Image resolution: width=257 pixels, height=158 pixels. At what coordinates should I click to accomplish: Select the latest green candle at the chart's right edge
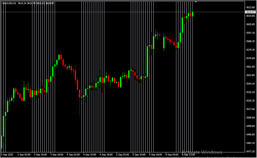192,14
